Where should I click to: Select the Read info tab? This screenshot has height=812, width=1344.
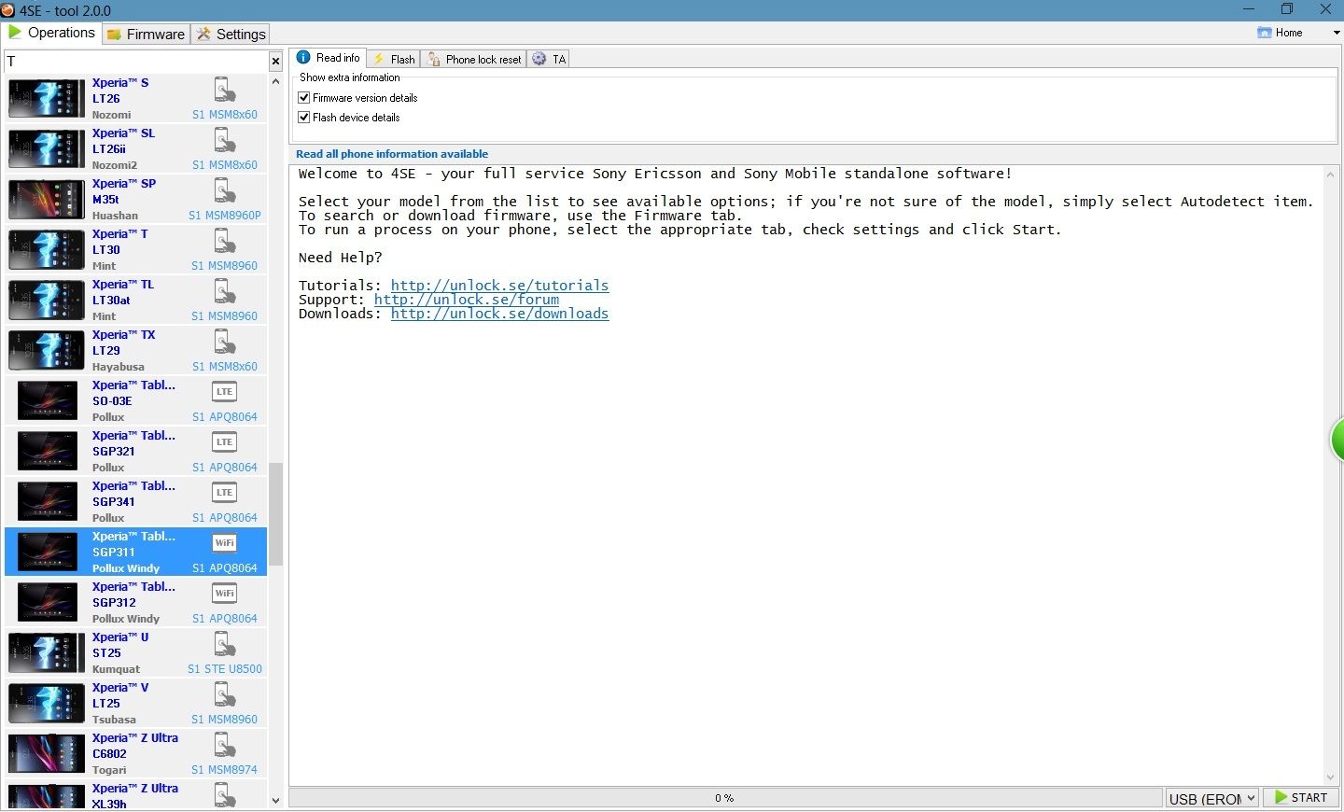[x=328, y=58]
